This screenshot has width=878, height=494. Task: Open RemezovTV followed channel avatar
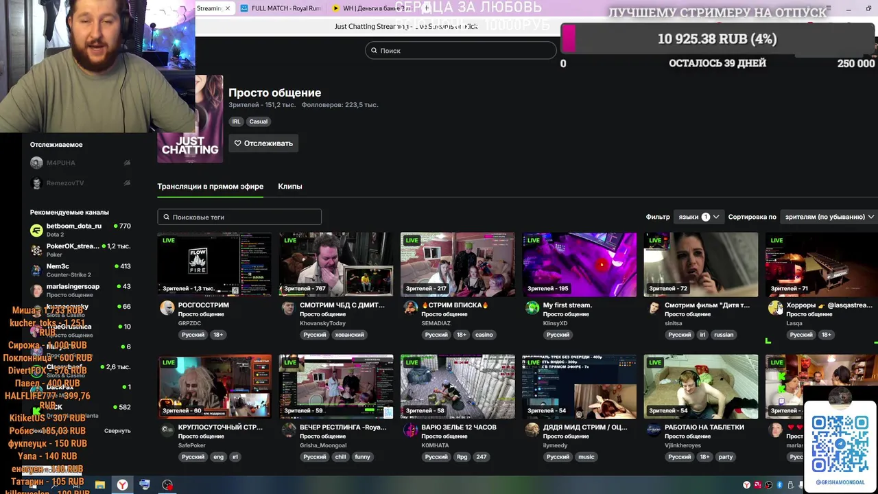point(36,183)
